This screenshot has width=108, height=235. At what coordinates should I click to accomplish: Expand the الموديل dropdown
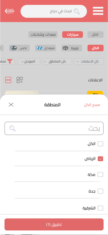click(29, 61)
